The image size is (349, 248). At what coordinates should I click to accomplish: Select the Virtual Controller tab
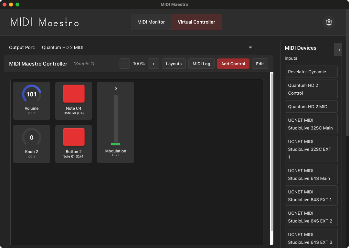coord(196,22)
